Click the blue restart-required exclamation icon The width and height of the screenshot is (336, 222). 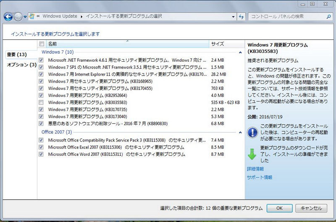point(252,132)
